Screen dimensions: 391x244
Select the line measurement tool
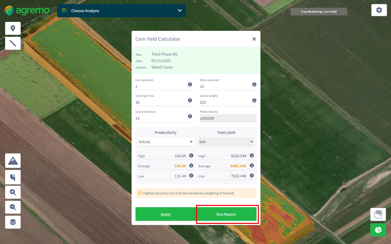(13, 43)
